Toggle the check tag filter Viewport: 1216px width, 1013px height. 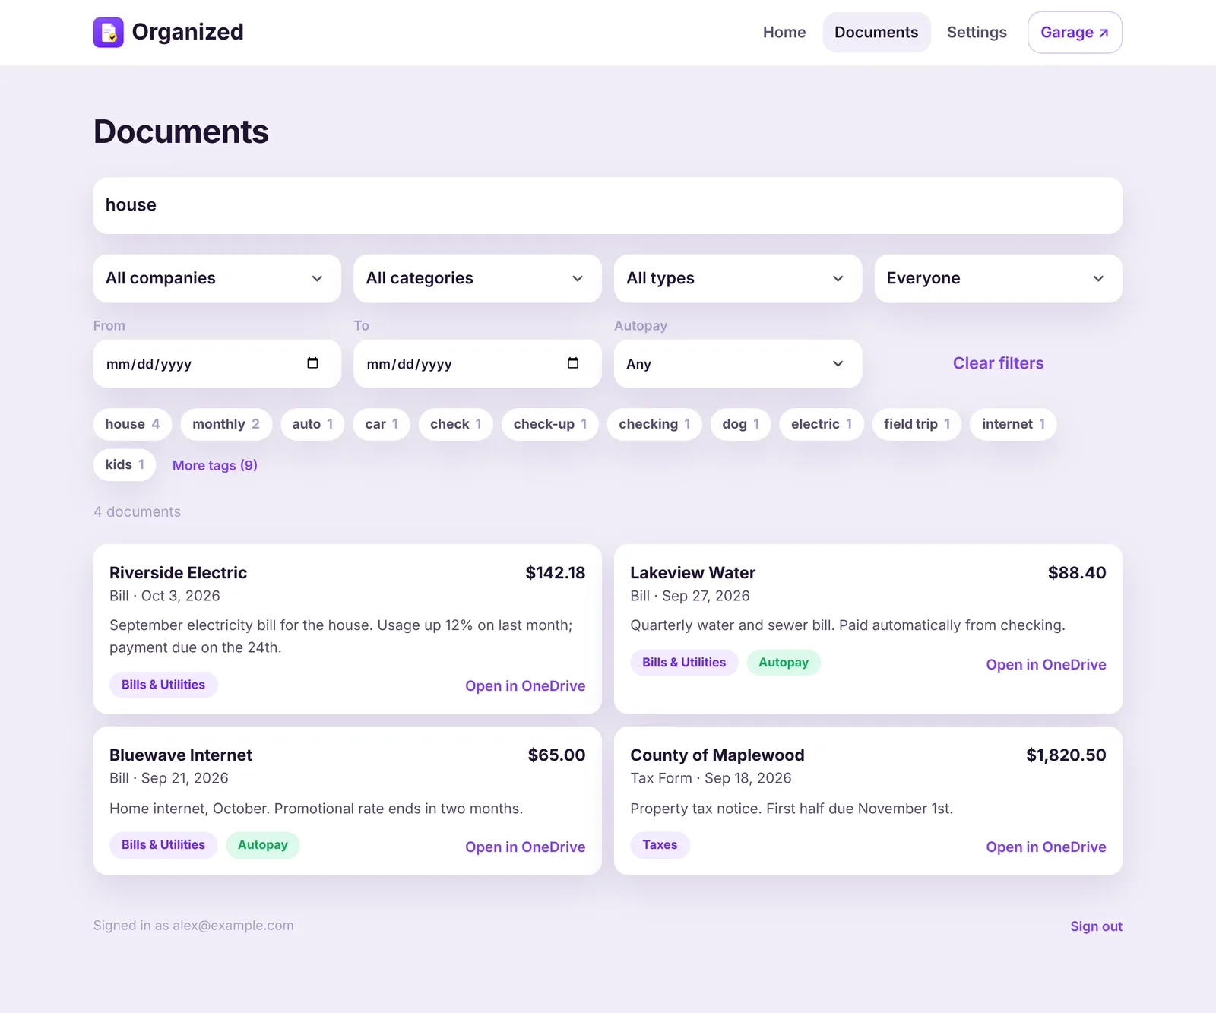456,424
